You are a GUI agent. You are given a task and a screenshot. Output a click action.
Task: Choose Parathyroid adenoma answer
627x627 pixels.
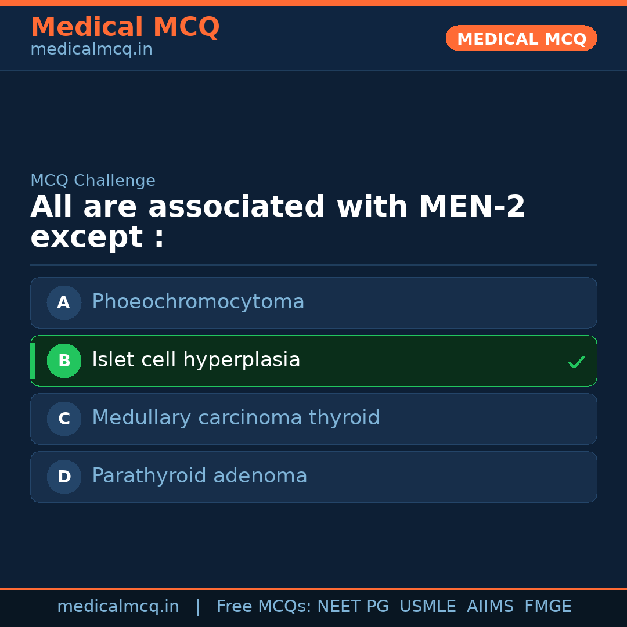pos(199,476)
